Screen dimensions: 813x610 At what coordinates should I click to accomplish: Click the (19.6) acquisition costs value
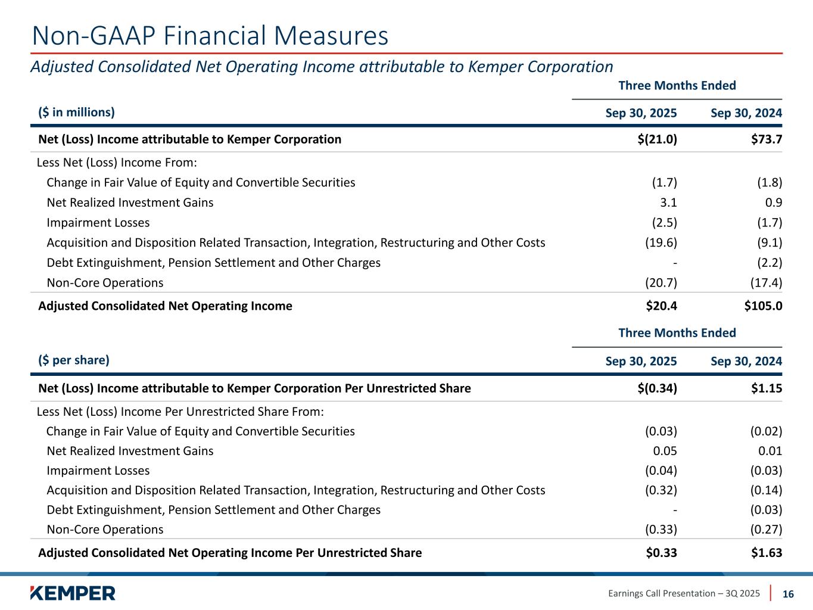(x=661, y=242)
